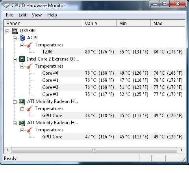The height and width of the screenshot is (173, 189).
Task: Click the Value column header
Action: pyautogui.click(x=99, y=23)
